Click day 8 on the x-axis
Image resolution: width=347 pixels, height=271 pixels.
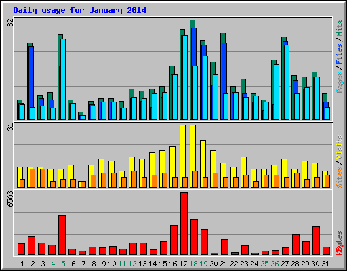click(94, 264)
